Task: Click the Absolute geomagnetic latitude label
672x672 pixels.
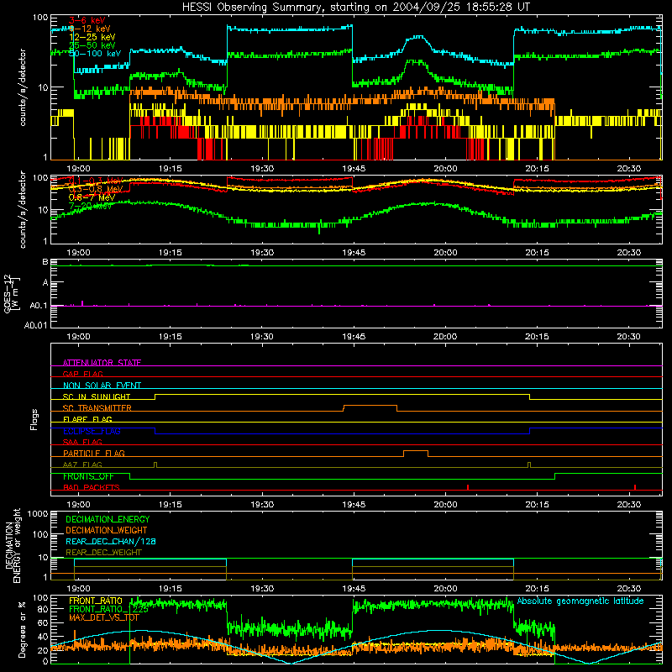Action: coord(580,601)
